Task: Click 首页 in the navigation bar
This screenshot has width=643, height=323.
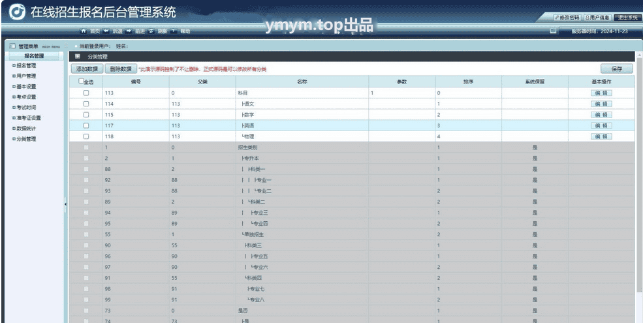Action: click(95, 31)
